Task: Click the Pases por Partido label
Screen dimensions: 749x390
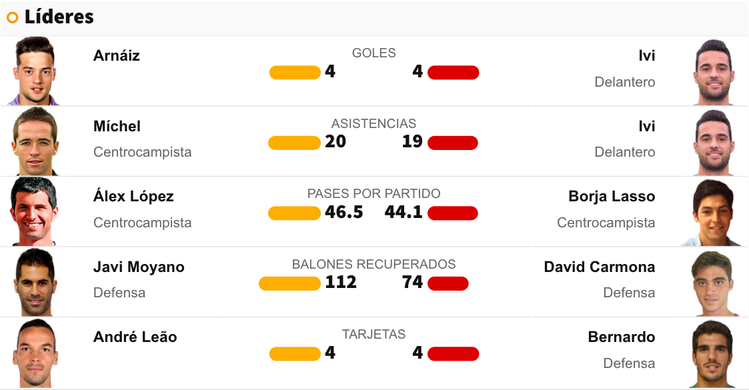Action: click(x=373, y=194)
